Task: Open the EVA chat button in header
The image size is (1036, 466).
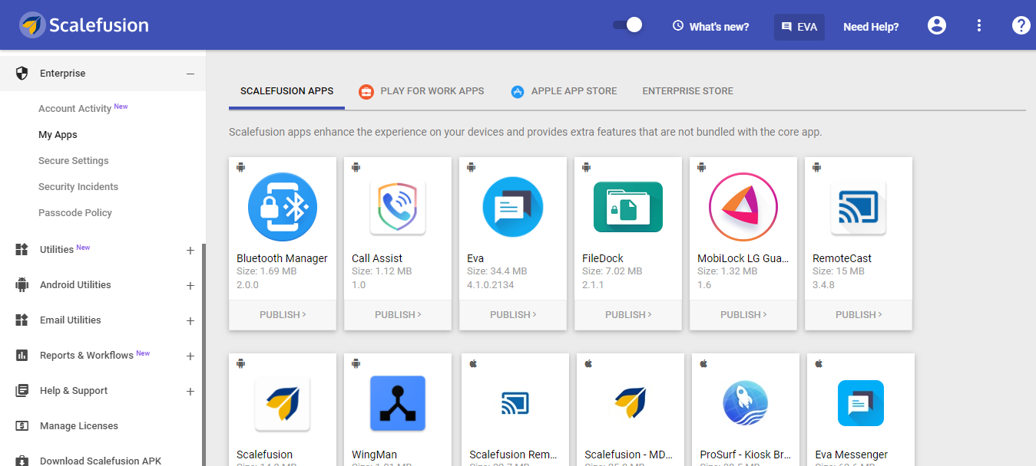Action: click(x=799, y=27)
